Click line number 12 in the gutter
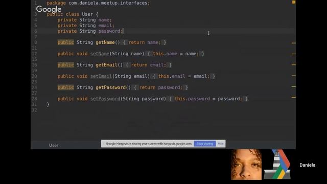The image size is (327, 184). (x=34, y=54)
